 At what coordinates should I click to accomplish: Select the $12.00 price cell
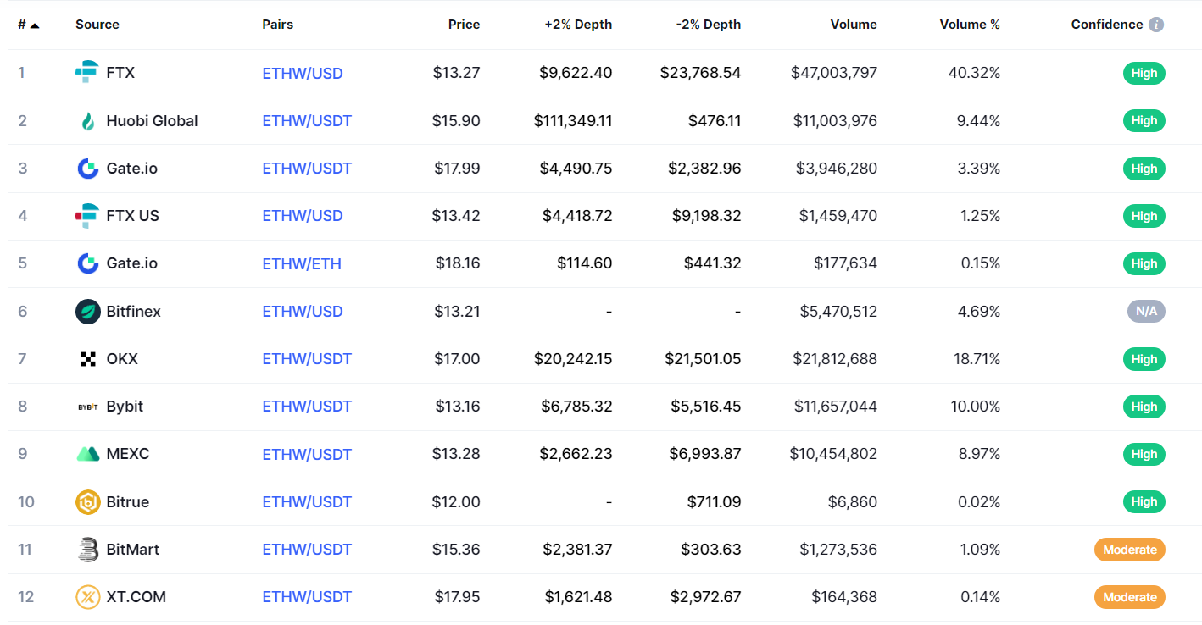tap(456, 502)
